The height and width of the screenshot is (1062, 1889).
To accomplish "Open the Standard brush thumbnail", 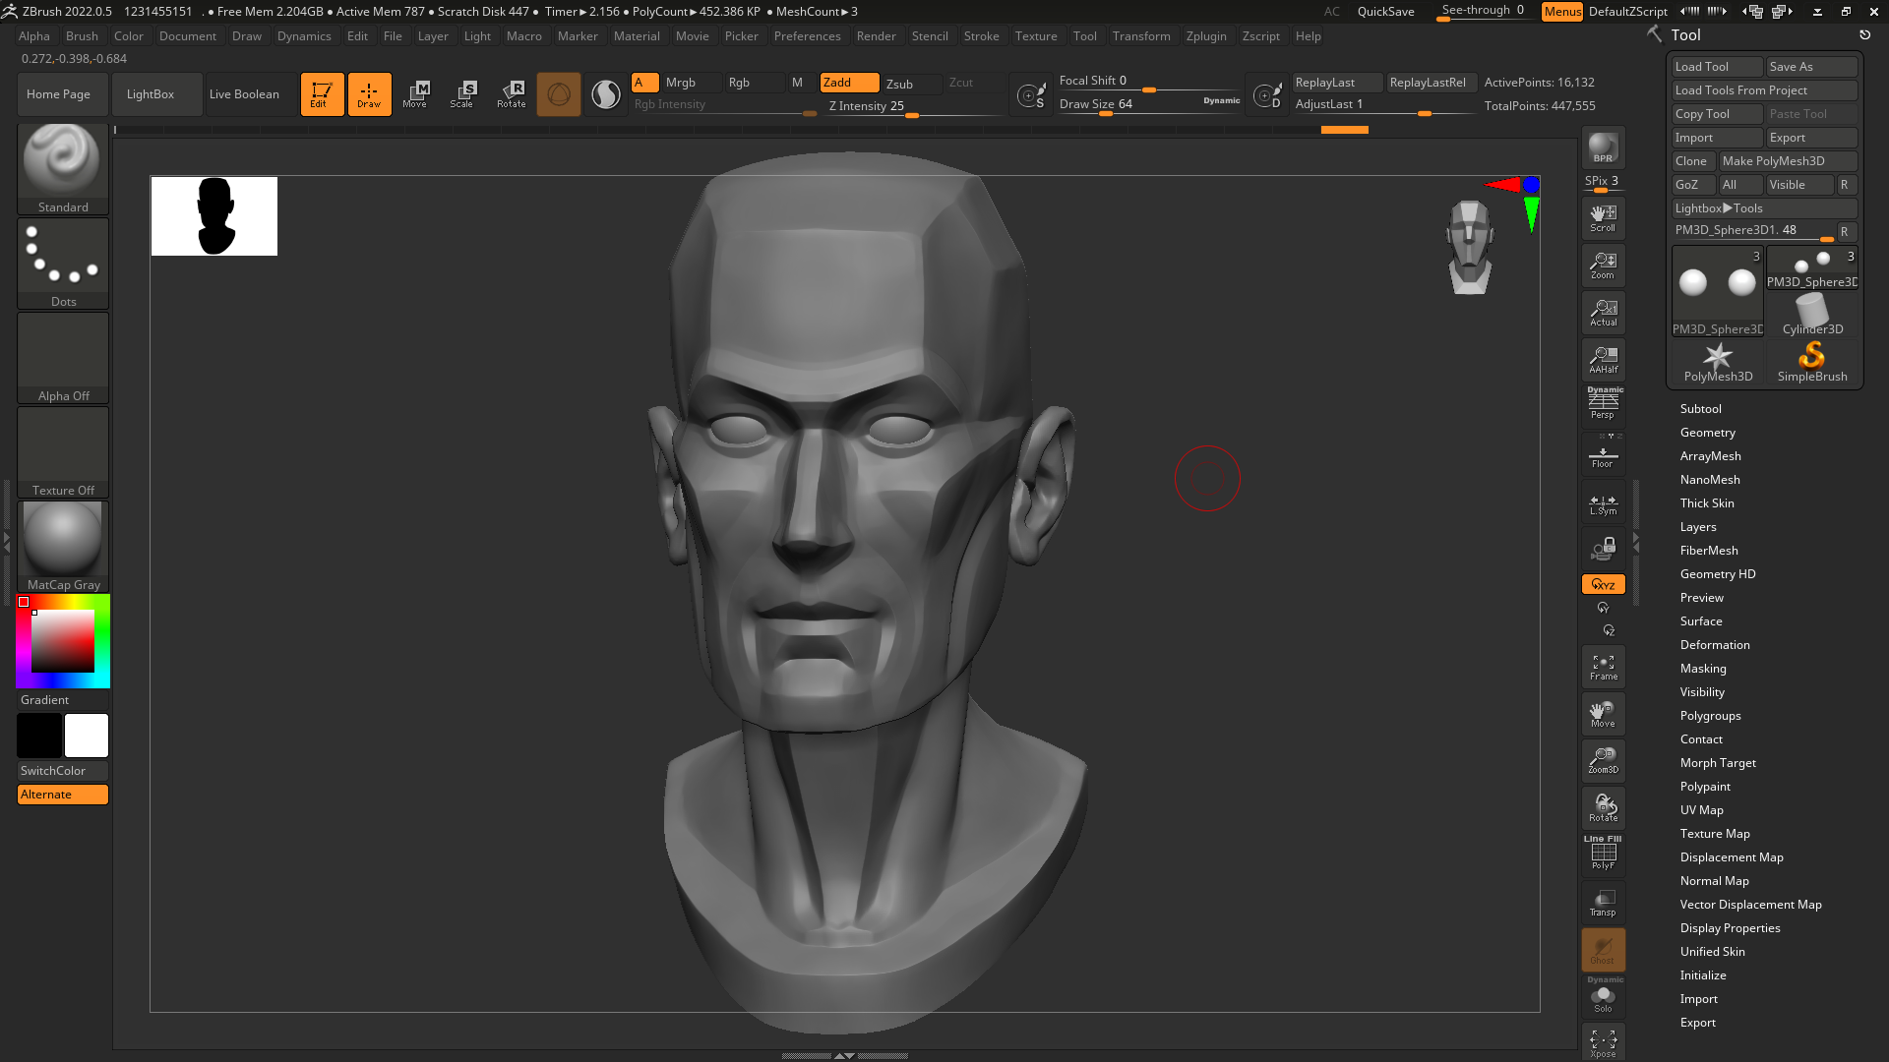I will tap(62, 160).
